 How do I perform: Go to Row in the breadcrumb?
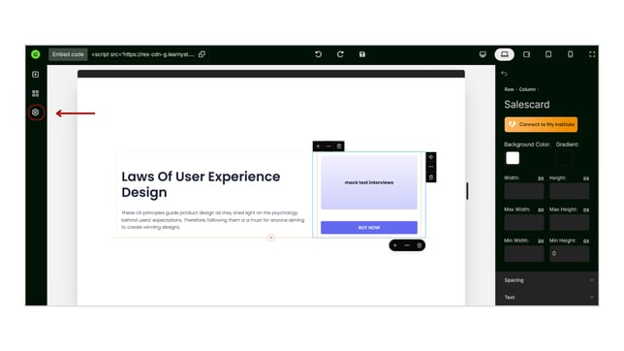(x=509, y=89)
